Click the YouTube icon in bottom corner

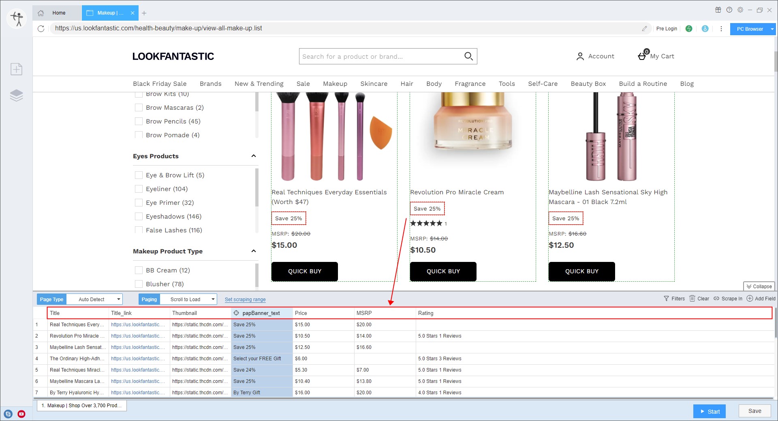tap(21, 414)
